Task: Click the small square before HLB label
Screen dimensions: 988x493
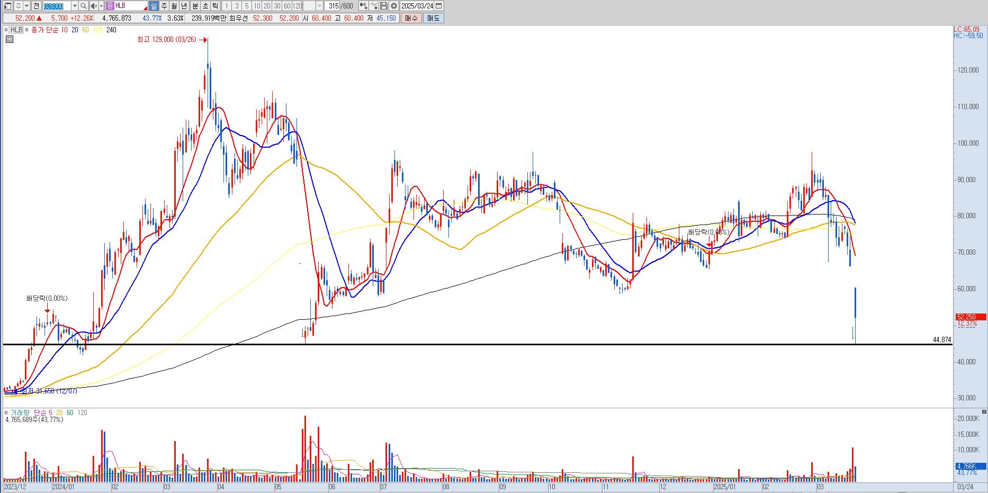Action: click(6, 30)
